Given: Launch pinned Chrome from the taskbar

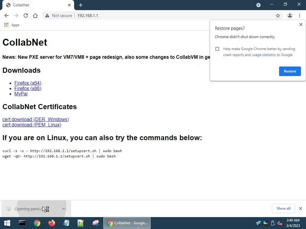Looking at the screenshot, I should 37,223.
